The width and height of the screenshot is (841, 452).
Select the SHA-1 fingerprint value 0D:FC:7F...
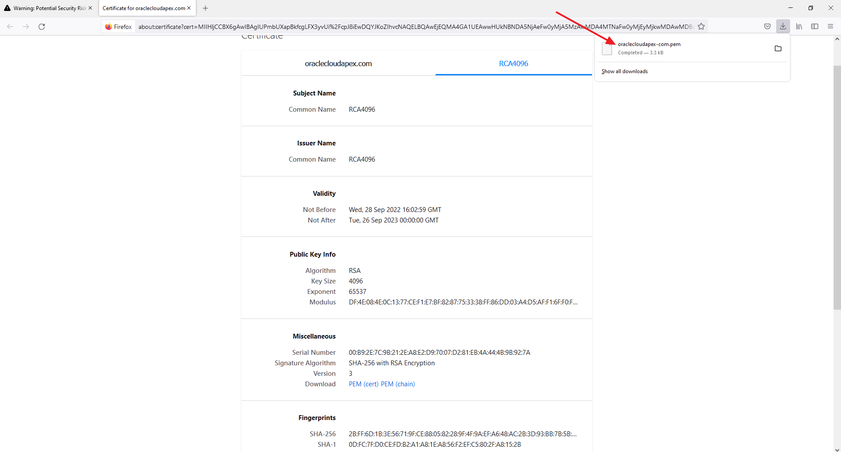pyautogui.click(x=435, y=445)
